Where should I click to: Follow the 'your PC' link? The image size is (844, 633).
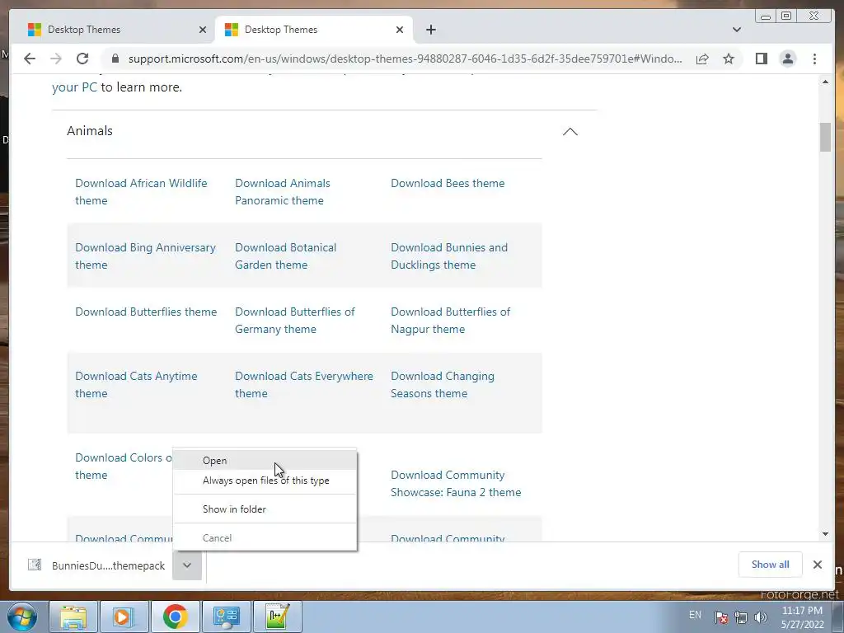(74, 87)
